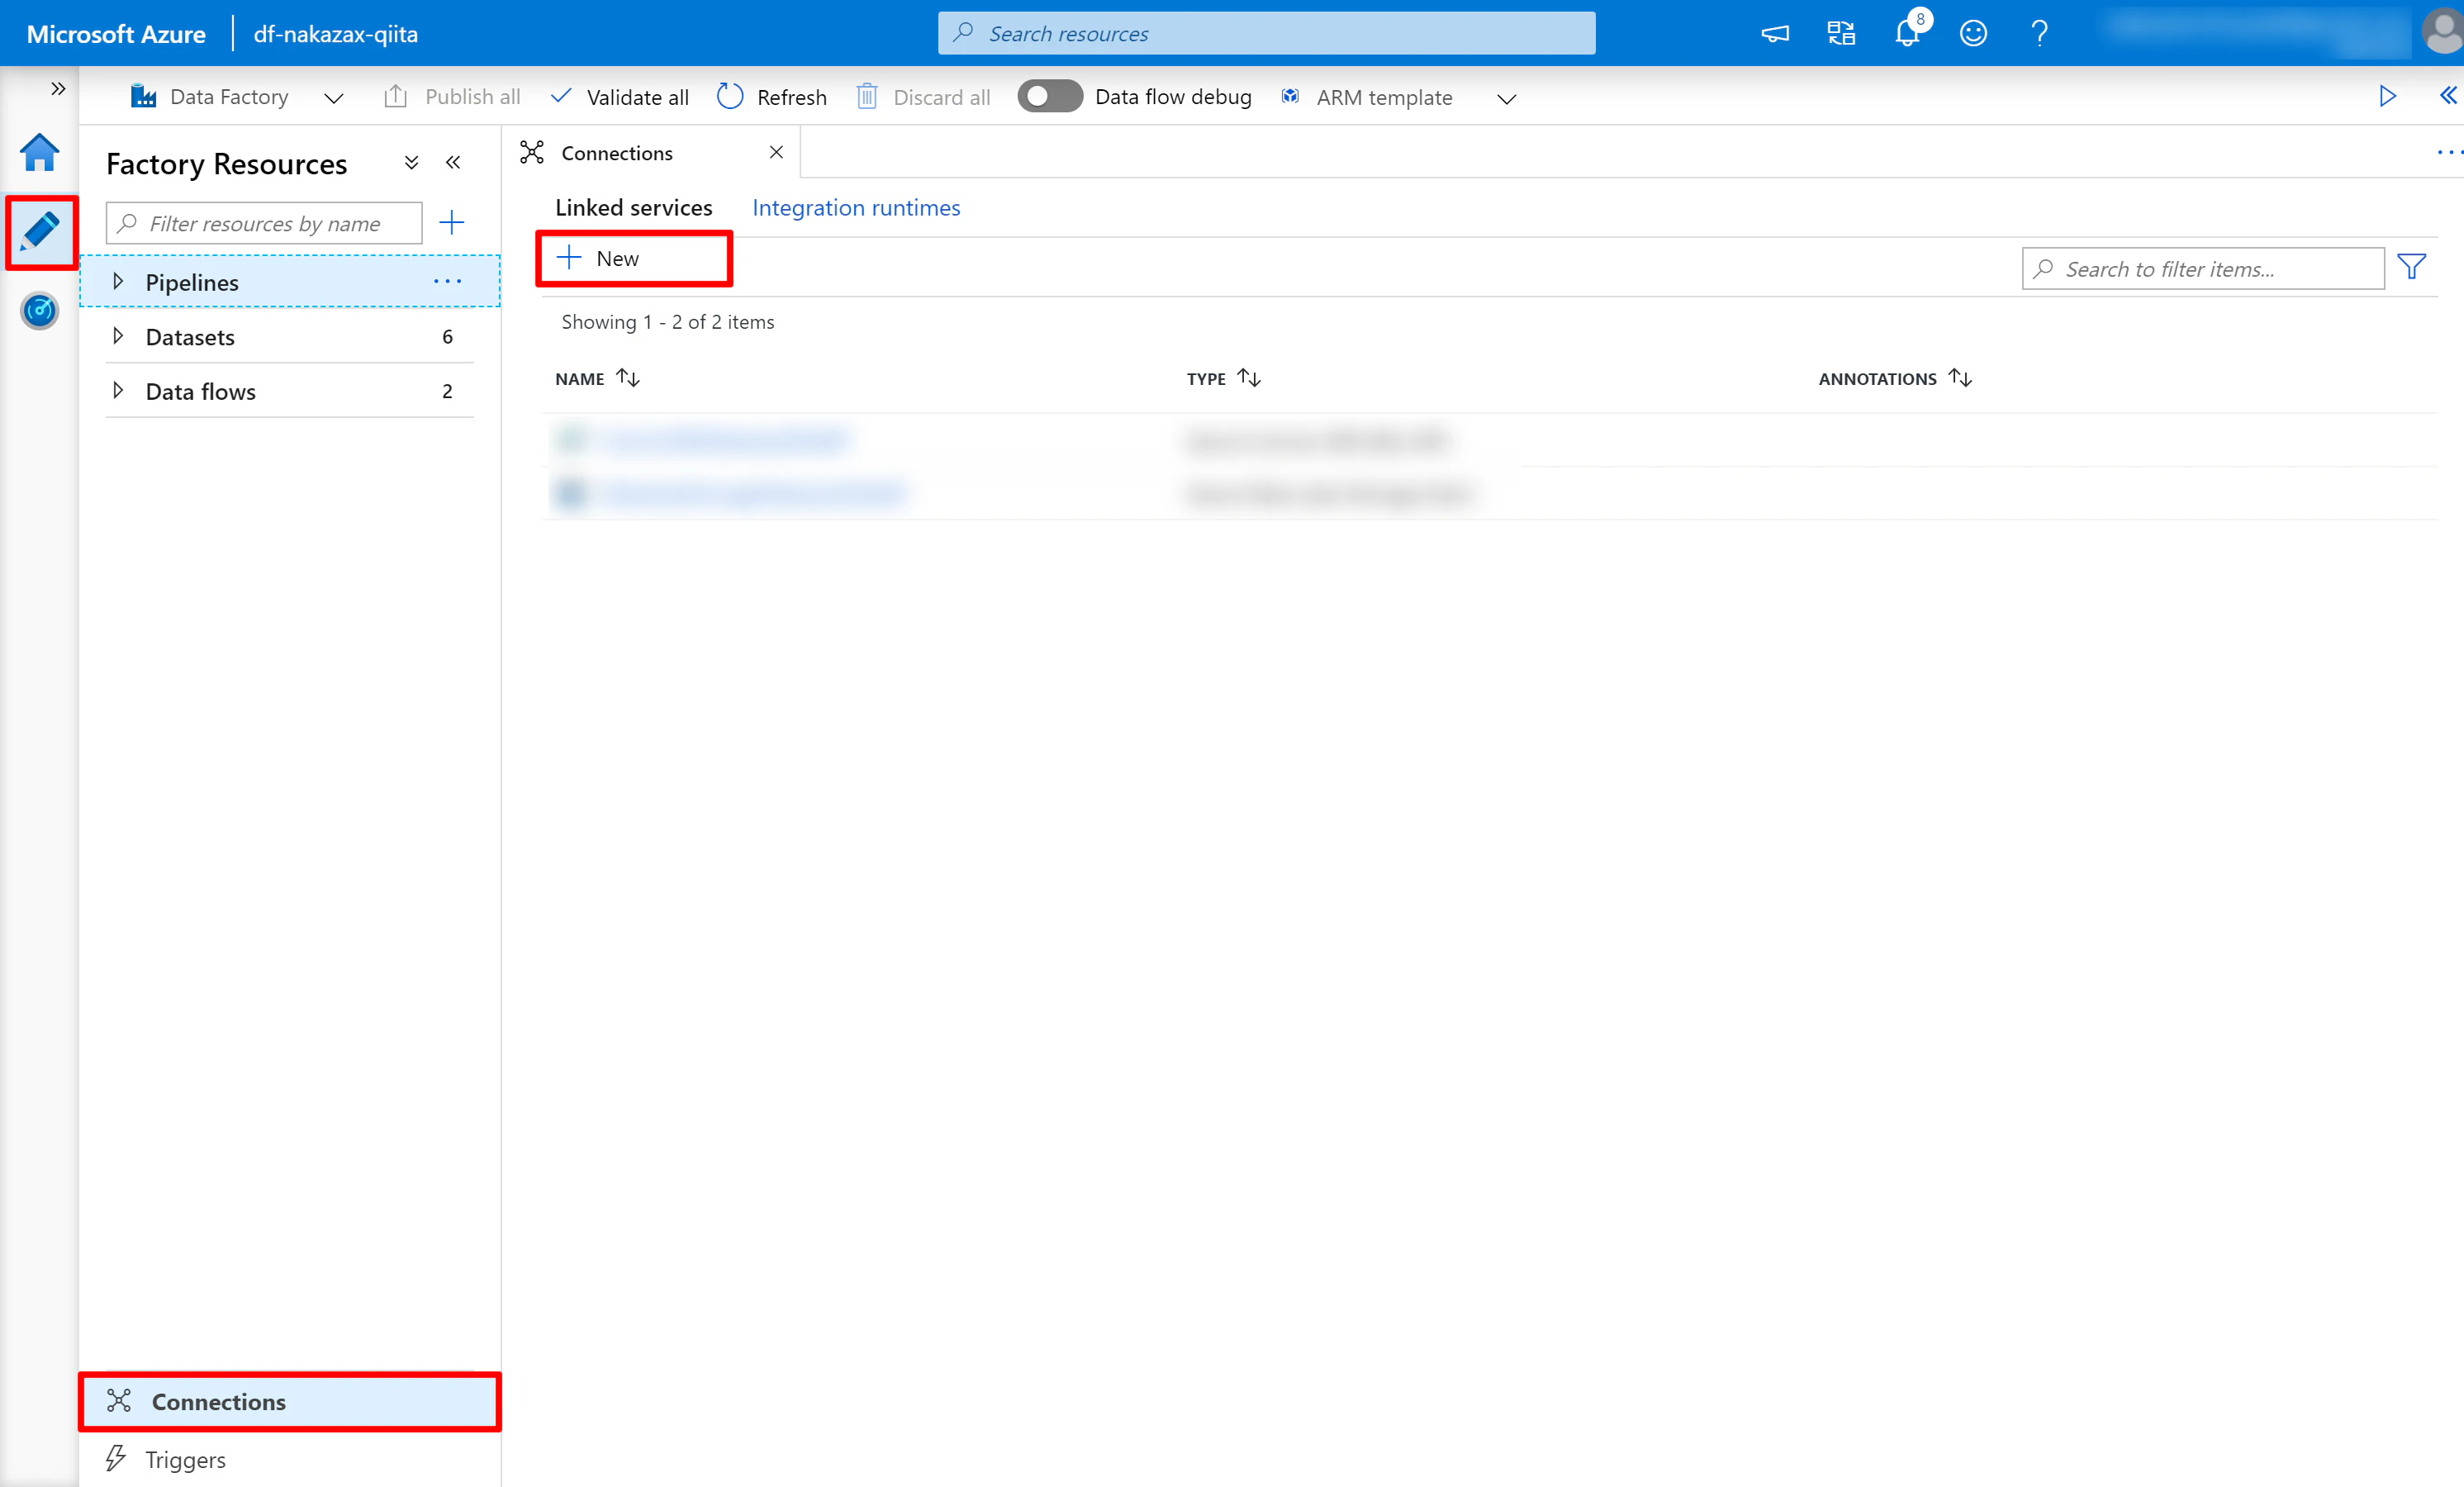Select the Author pencil icon
The image size is (2464, 1487).
pos(40,231)
